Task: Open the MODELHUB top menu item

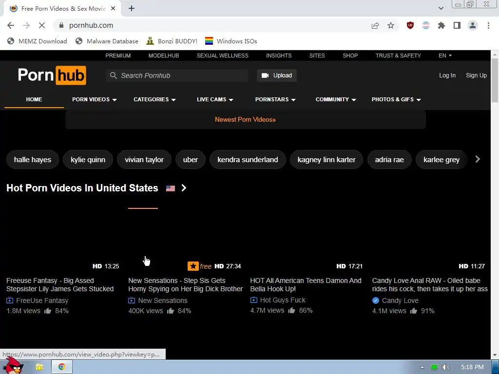Action: click(x=164, y=56)
